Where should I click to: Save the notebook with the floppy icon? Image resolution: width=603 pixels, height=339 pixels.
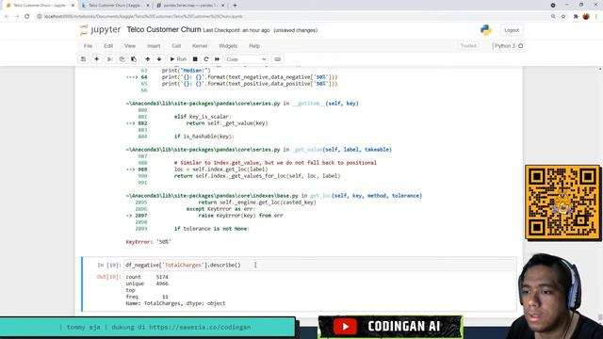pos(83,59)
